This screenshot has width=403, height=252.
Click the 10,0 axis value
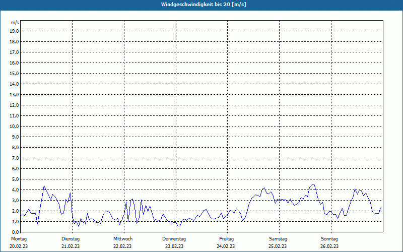14,127
